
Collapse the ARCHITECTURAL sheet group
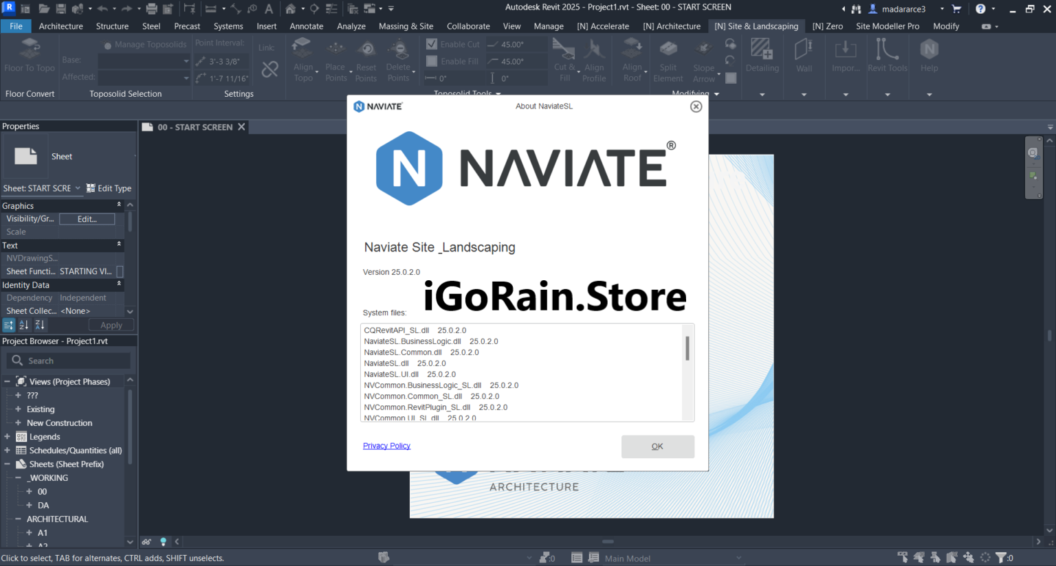19,519
